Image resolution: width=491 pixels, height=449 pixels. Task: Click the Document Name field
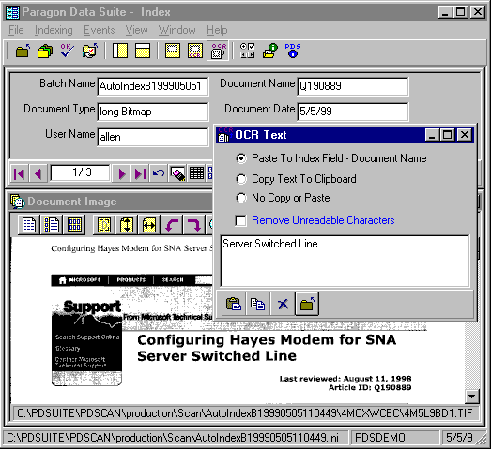(353, 86)
